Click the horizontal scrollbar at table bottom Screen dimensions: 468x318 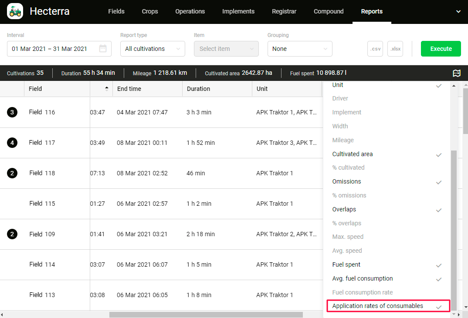pos(209,315)
